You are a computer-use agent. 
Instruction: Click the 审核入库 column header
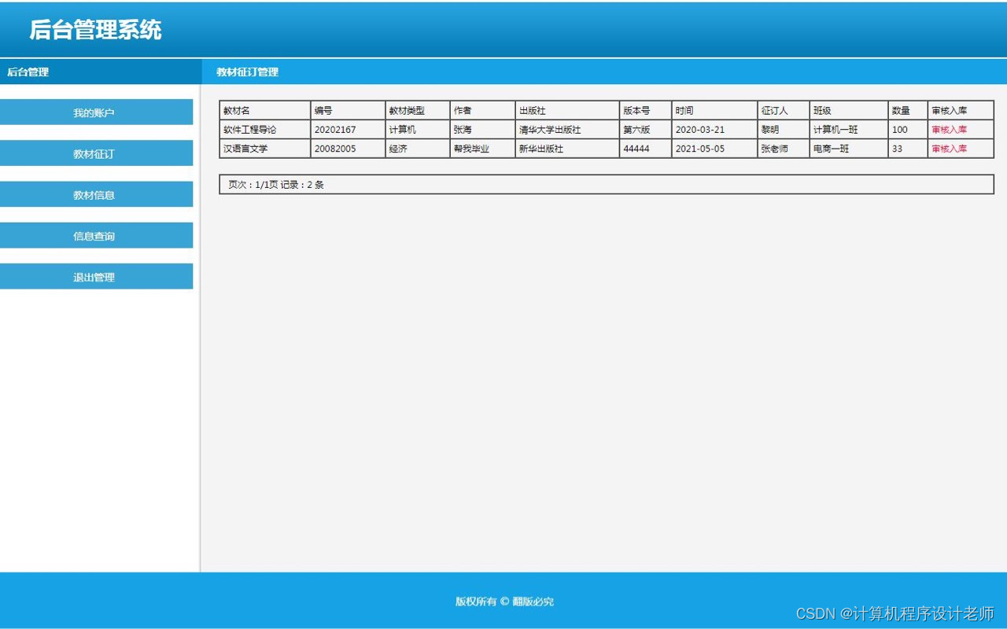[961, 111]
